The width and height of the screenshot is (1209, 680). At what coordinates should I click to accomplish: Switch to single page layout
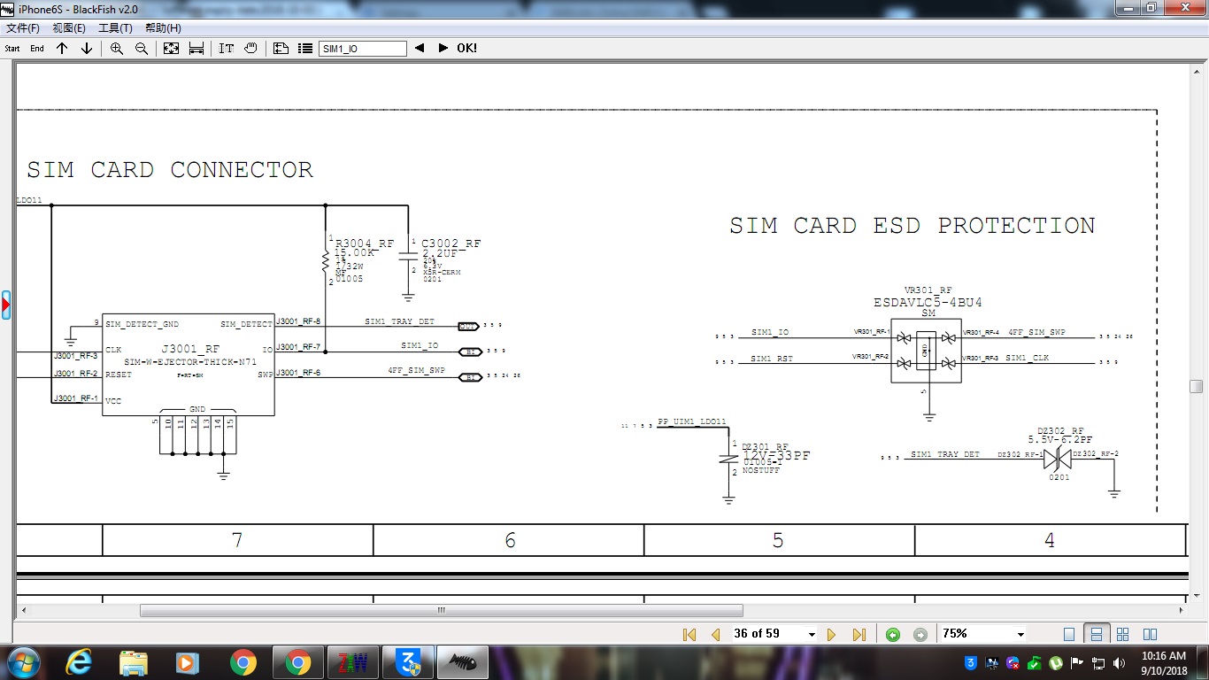[1069, 634]
